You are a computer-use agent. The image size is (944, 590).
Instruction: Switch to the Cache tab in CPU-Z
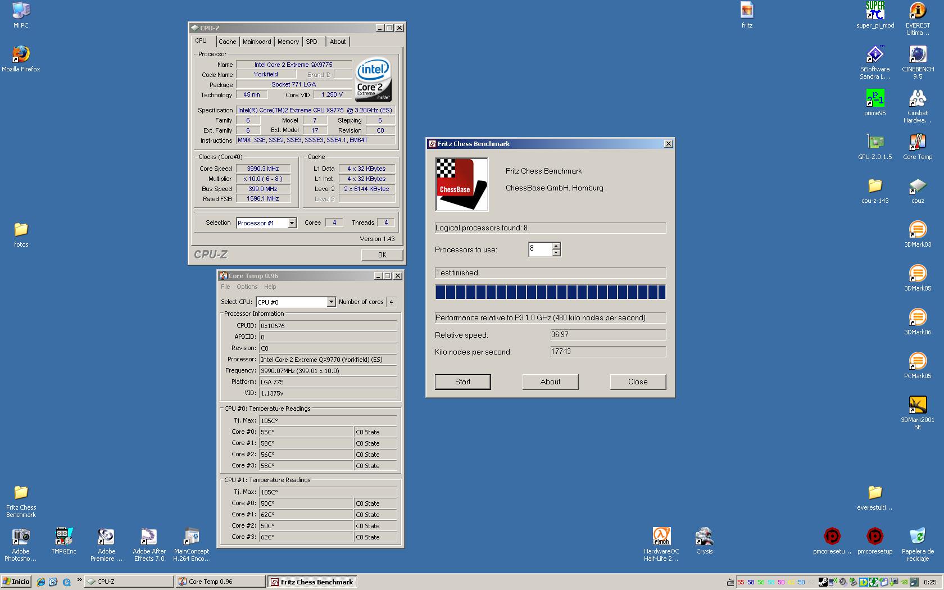click(x=227, y=42)
